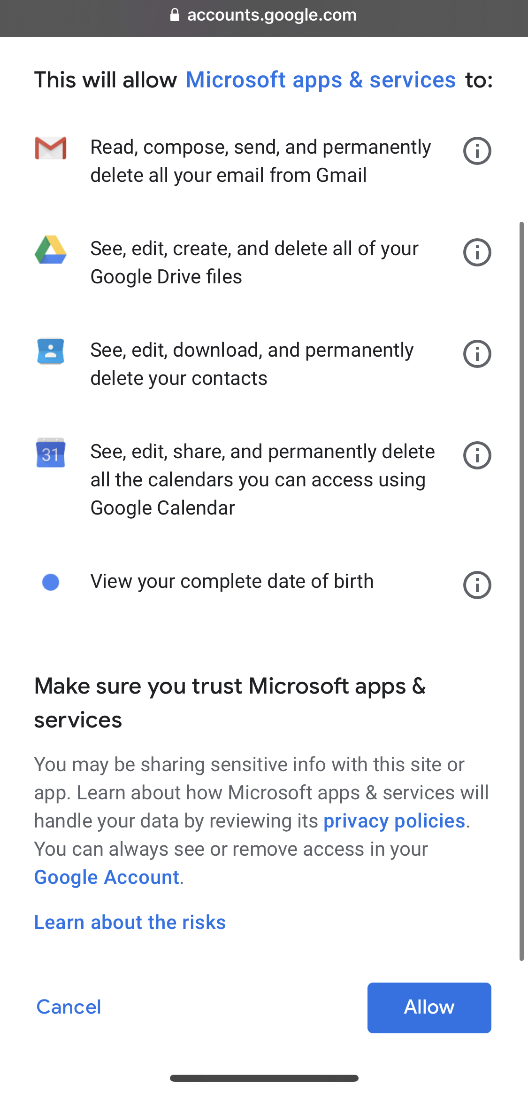528x1093 pixels.
Task: Click the vertical scrollbar on the right
Action: pyautogui.click(x=521, y=591)
